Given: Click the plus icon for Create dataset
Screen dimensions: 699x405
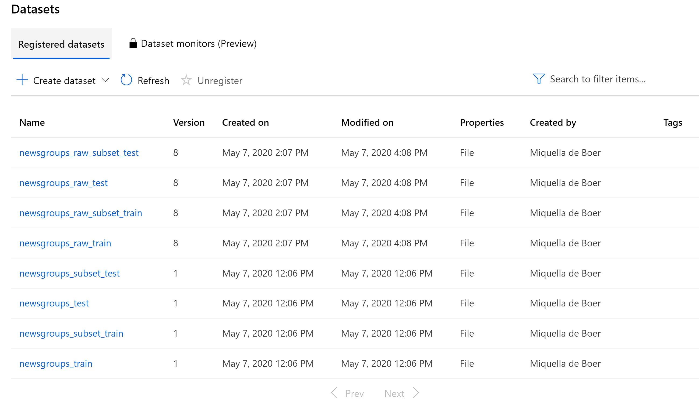Looking at the screenshot, I should [x=22, y=80].
